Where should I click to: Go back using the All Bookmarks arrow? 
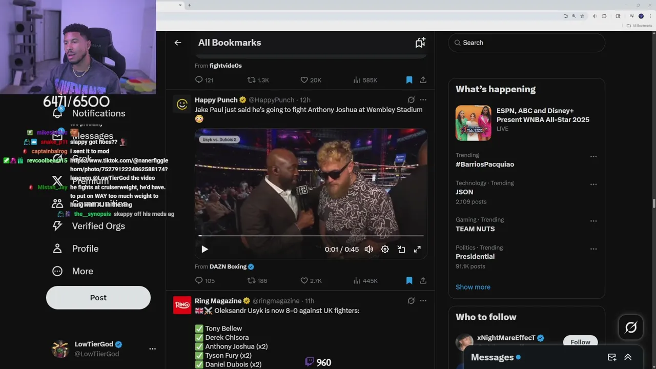point(178,43)
